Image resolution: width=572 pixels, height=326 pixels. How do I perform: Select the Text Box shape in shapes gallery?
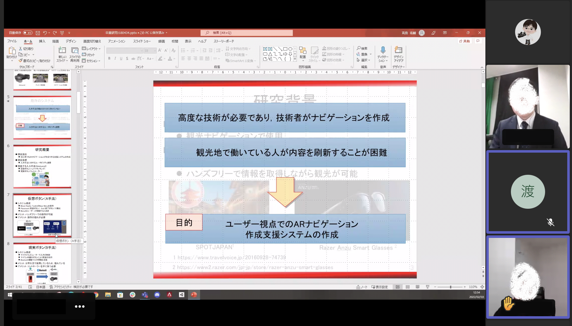point(265,49)
